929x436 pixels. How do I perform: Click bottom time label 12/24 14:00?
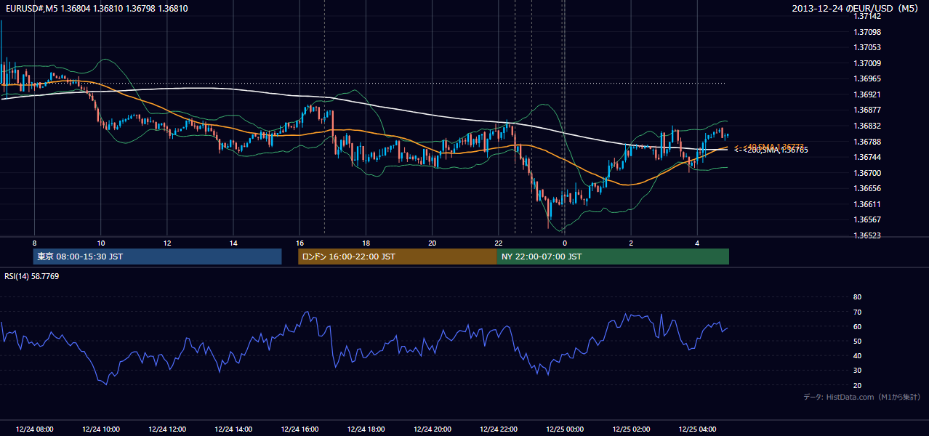pos(233,429)
